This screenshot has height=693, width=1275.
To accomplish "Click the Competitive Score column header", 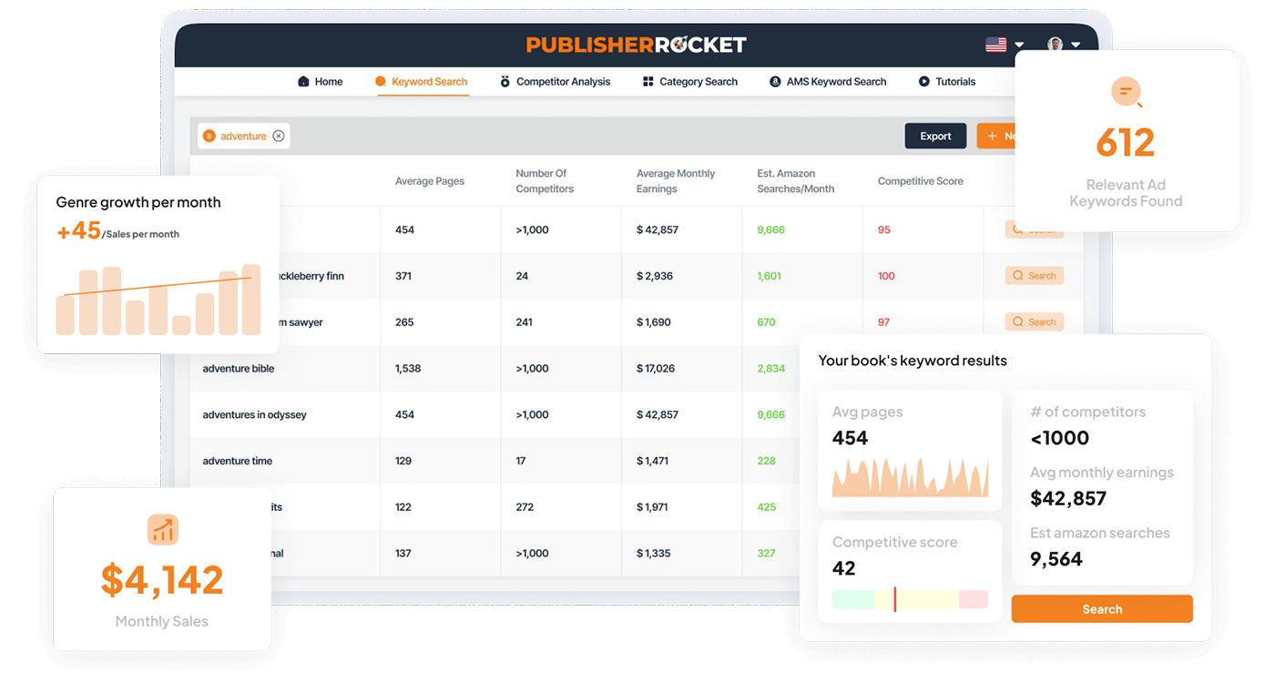I will tap(921, 181).
